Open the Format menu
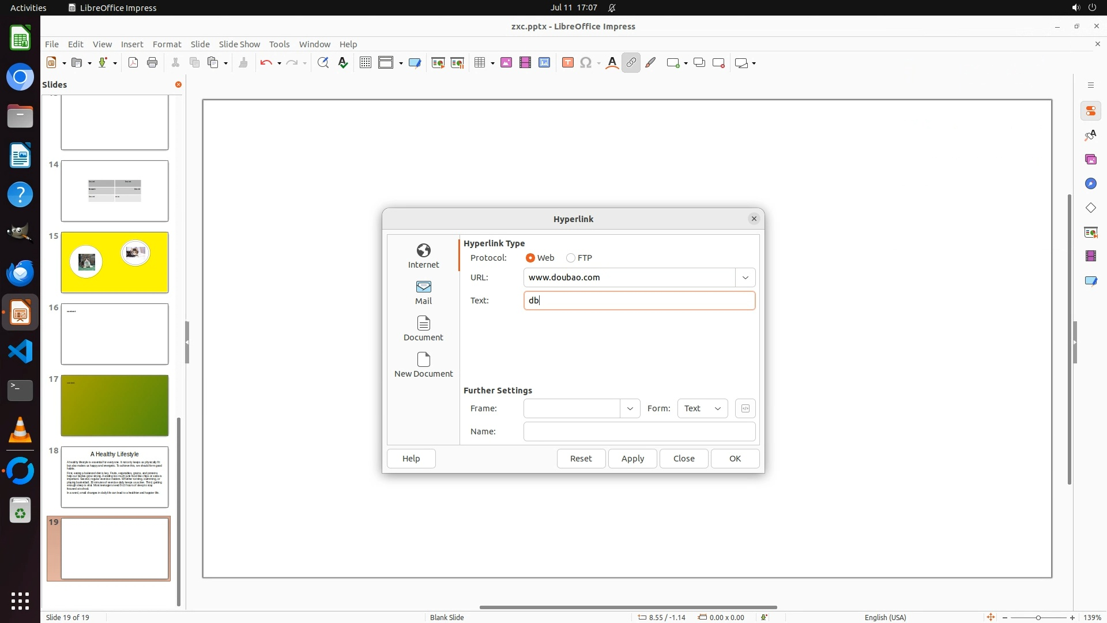The image size is (1107, 623). point(167,44)
